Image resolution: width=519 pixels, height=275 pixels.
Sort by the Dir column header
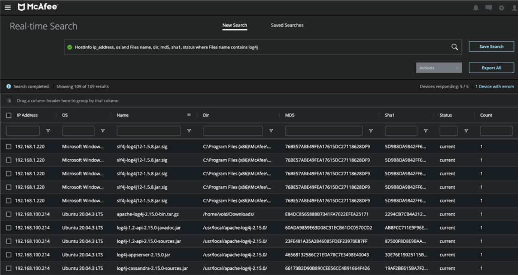click(x=206, y=115)
